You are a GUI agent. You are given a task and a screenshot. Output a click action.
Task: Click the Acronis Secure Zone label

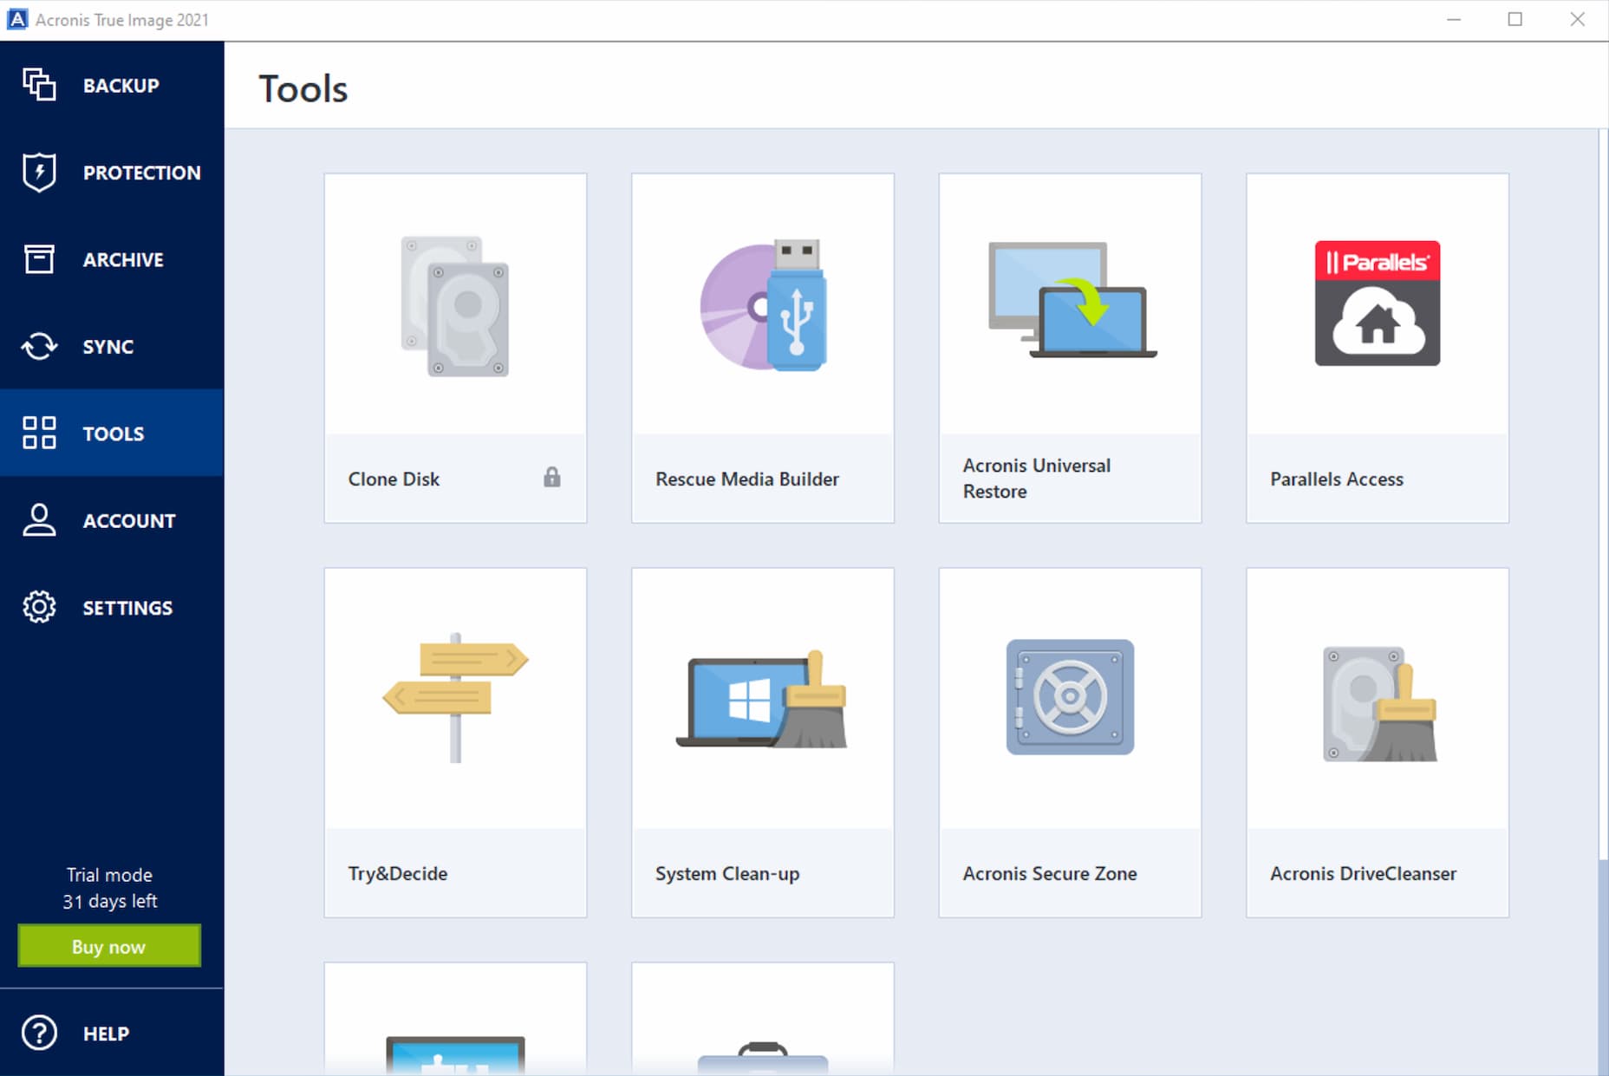point(1050,873)
